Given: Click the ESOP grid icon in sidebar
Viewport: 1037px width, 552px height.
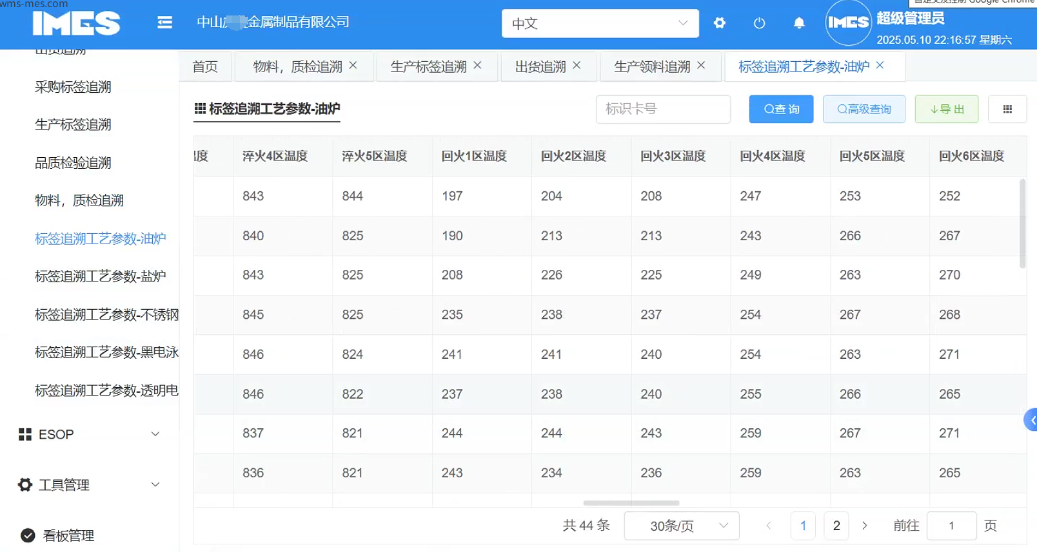Looking at the screenshot, I should tap(25, 435).
